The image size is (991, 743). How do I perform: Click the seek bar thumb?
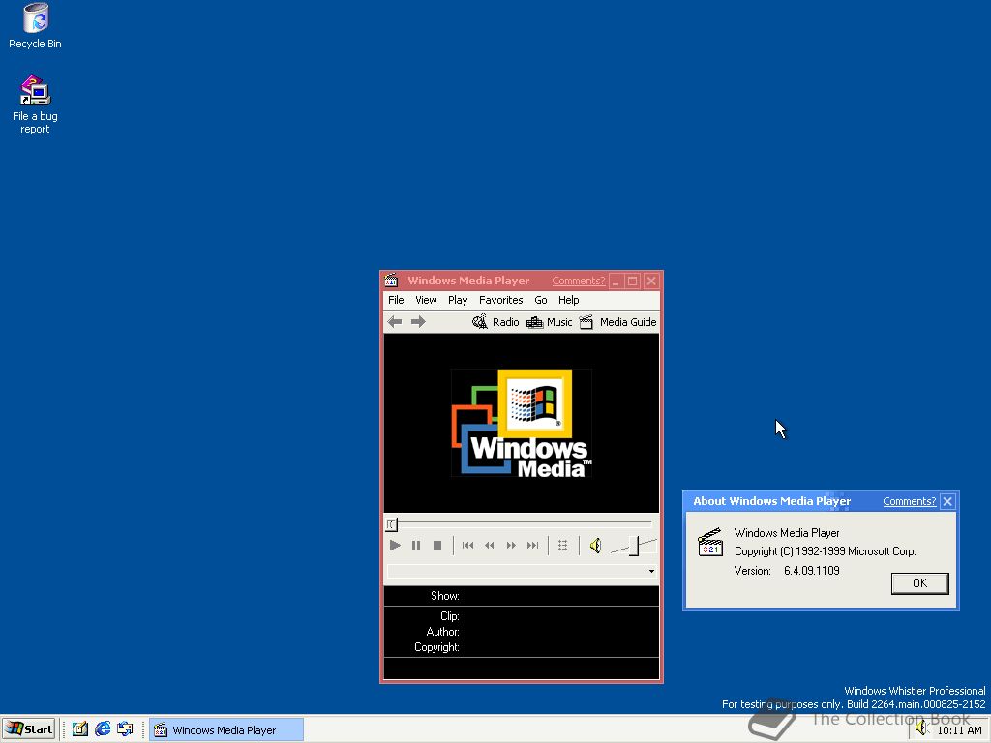pos(391,524)
